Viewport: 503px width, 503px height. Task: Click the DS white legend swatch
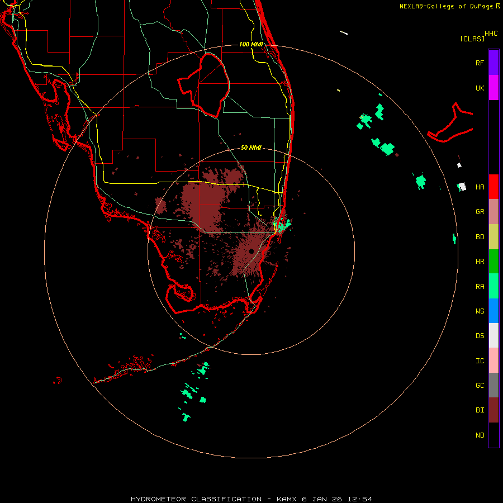493,335
